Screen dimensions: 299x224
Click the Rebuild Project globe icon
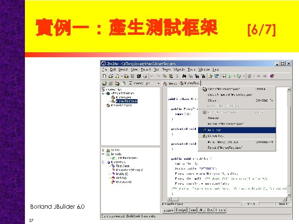click(x=216, y=76)
